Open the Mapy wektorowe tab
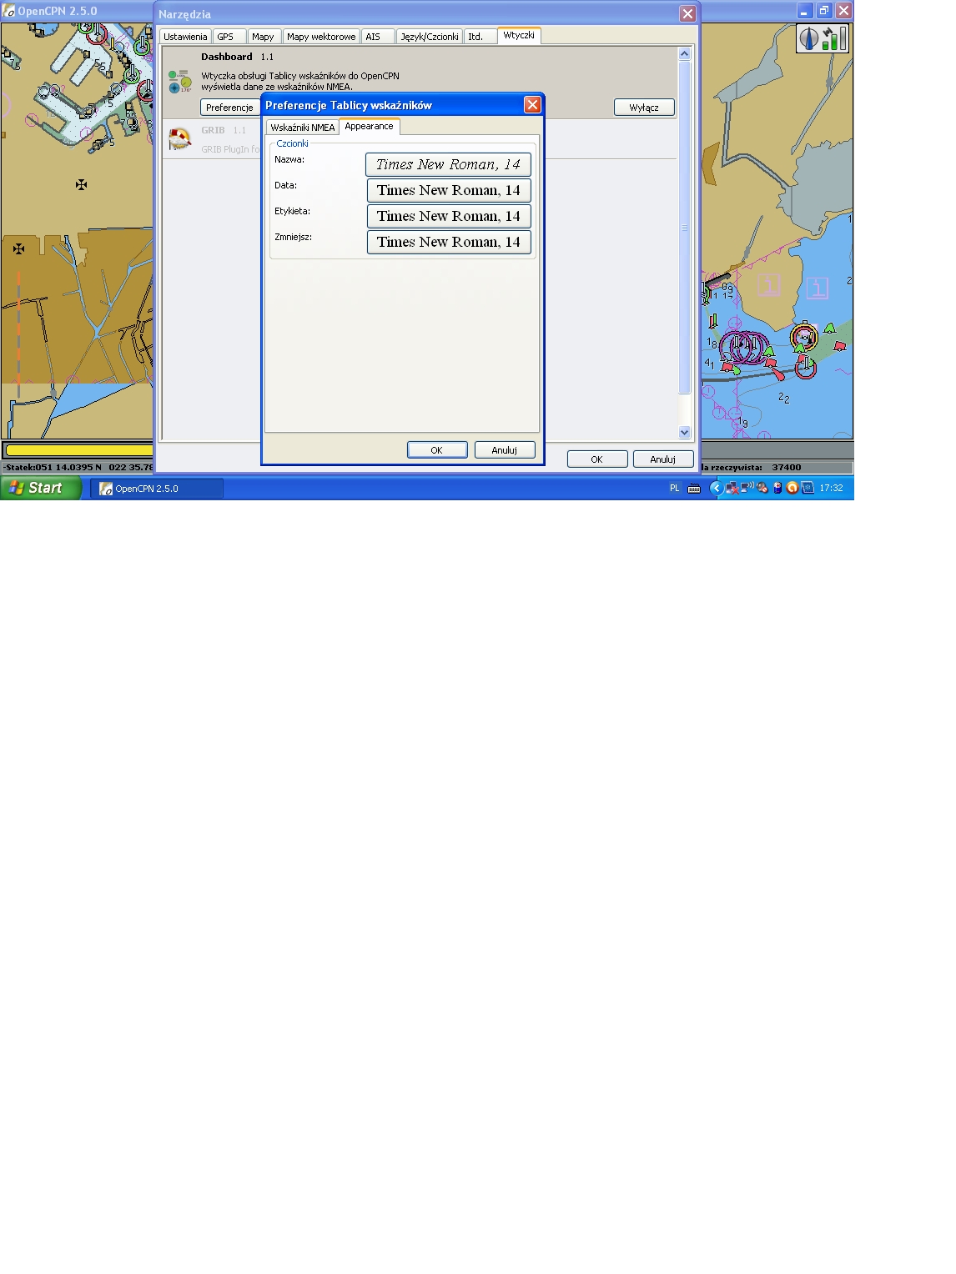The height and width of the screenshot is (1274, 956). tap(321, 37)
